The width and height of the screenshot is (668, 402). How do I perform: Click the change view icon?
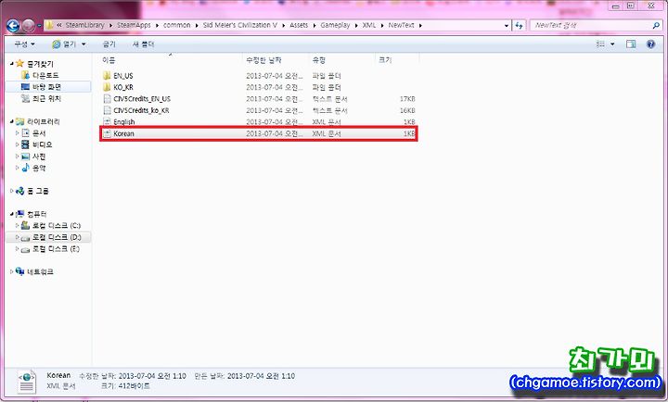[600, 44]
